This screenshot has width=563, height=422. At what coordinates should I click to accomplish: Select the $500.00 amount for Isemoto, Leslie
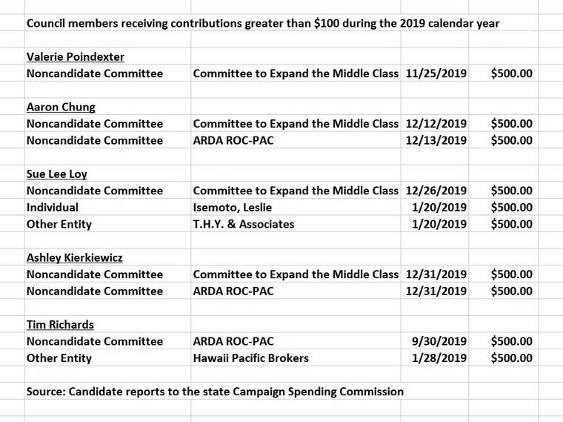coord(511,207)
